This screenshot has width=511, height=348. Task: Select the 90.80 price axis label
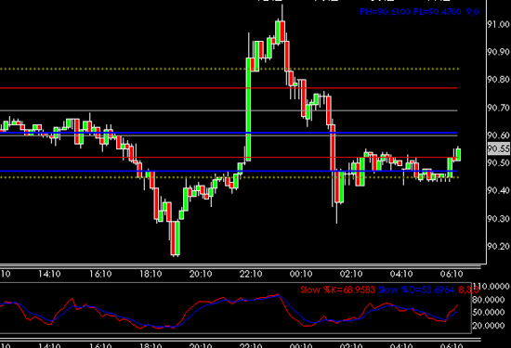tap(499, 80)
